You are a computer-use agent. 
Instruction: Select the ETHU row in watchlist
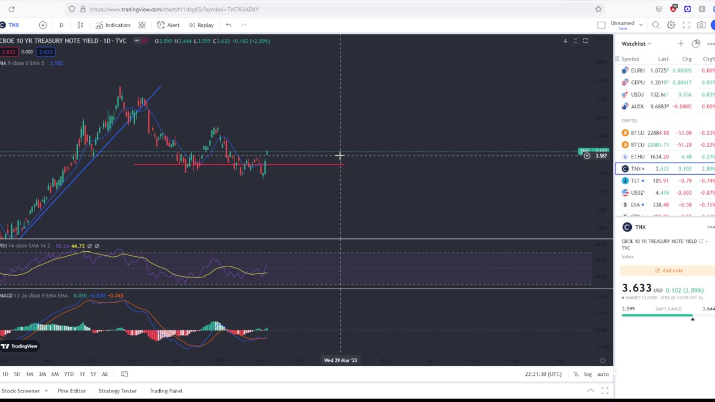tap(665, 157)
